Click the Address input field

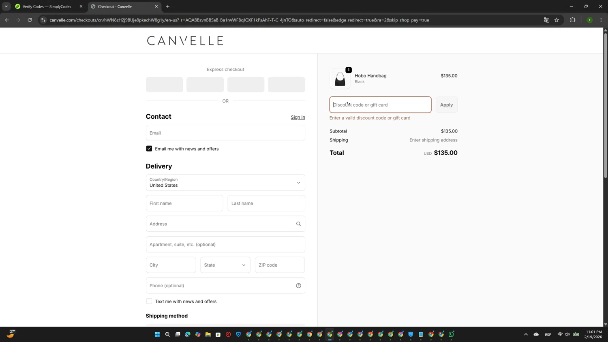click(225, 224)
